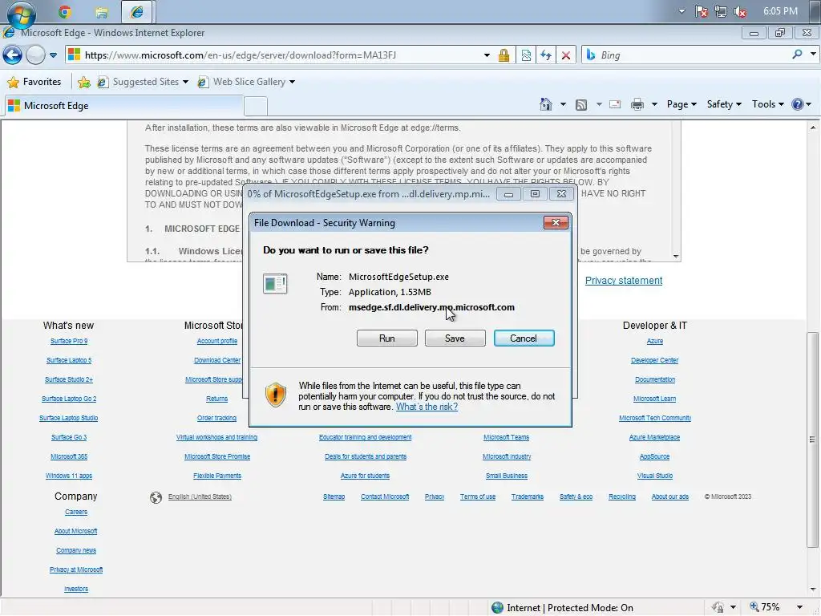Click the Feeds RSS icon
821x616 pixels.
(x=580, y=105)
